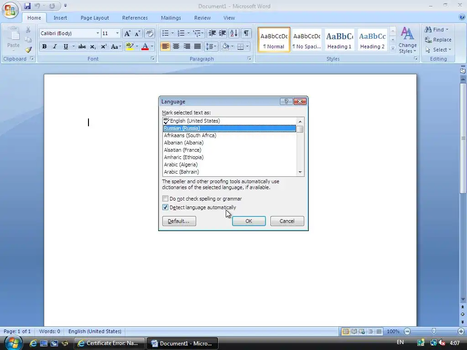This screenshot has width=467, height=350.
Task: Click the Text Highlight Color button
Action: pos(130,46)
